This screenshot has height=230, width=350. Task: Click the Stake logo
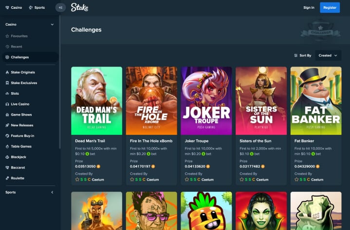pyautogui.click(x=79, y=7)
